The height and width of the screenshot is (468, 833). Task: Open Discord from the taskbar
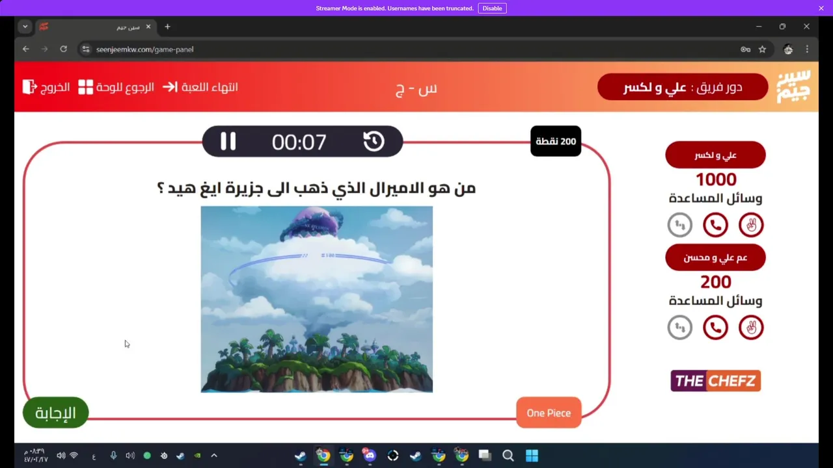[370, 456]
